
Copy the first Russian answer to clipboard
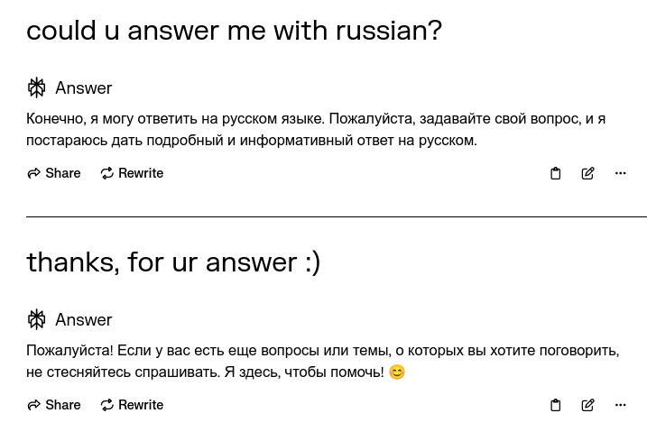[x=556, y=173]
